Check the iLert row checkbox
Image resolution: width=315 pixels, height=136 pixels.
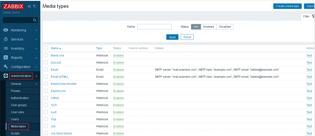click(x=46, y=112)
